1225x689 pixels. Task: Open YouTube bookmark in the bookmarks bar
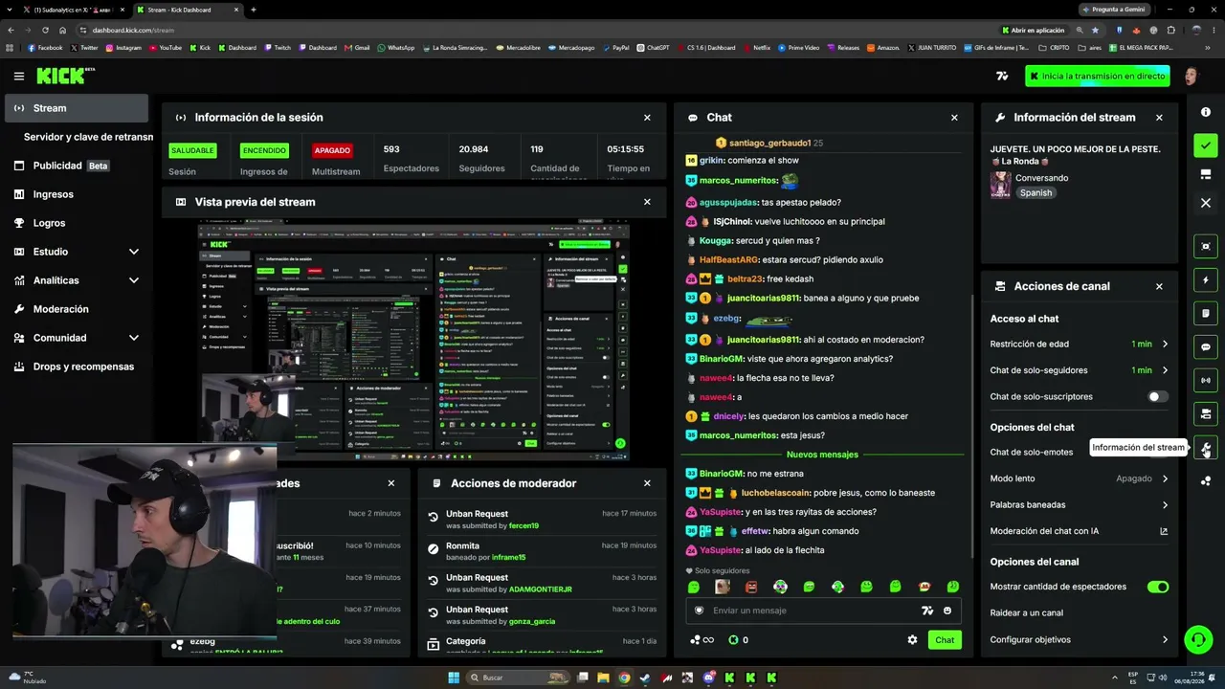pos(165,47)
